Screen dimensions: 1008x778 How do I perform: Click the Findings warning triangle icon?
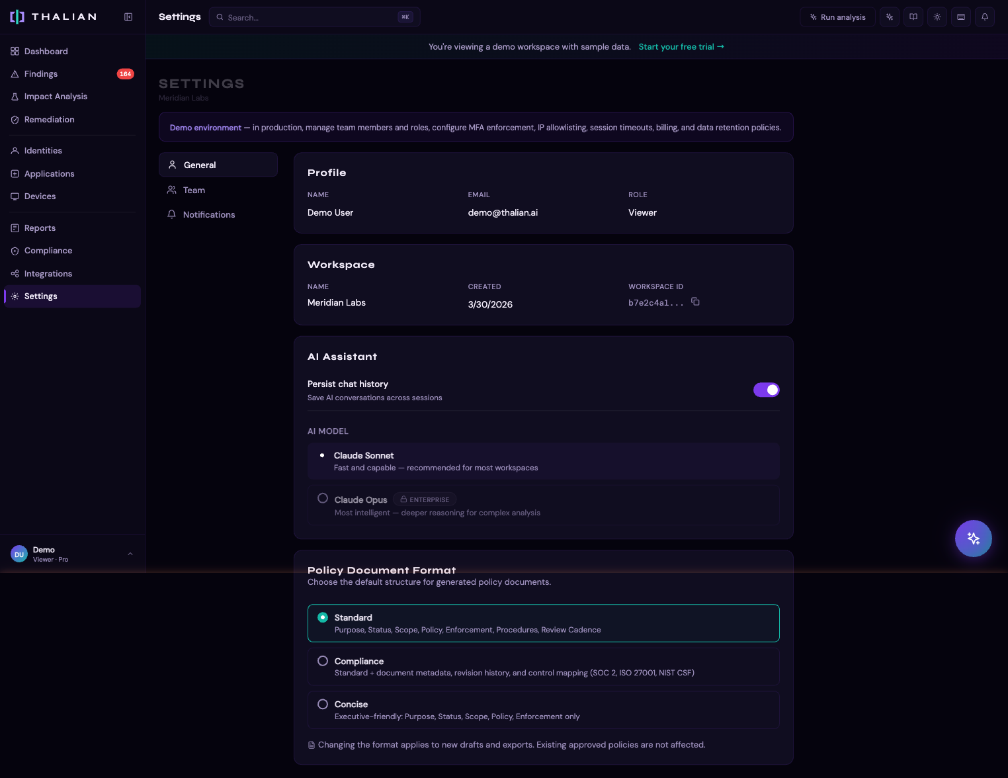pyautogui.click(x=15, y=74)
